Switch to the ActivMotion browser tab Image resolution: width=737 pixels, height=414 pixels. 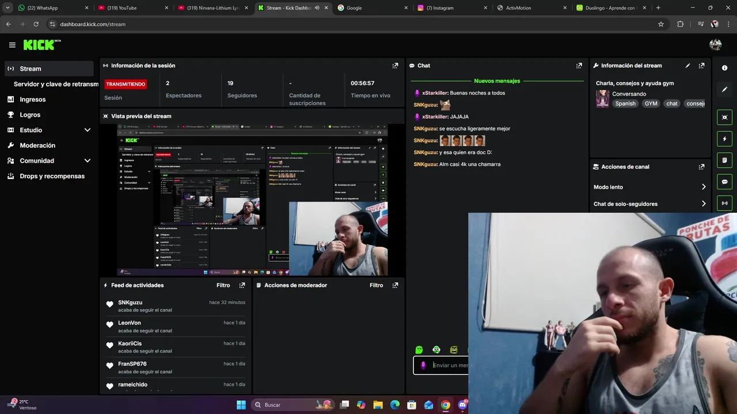(x=531, y=8)
